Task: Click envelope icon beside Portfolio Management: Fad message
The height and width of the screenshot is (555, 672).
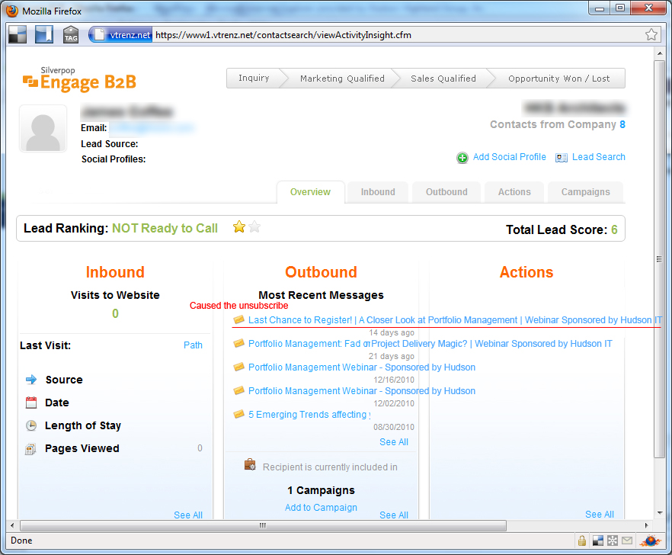Action: tap(238, 343)
